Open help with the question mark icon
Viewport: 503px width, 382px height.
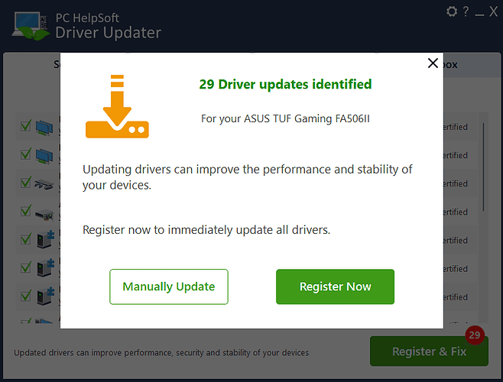click(466, 11)
